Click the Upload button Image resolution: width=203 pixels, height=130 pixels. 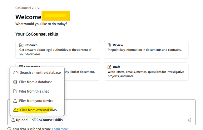point(19,120)
